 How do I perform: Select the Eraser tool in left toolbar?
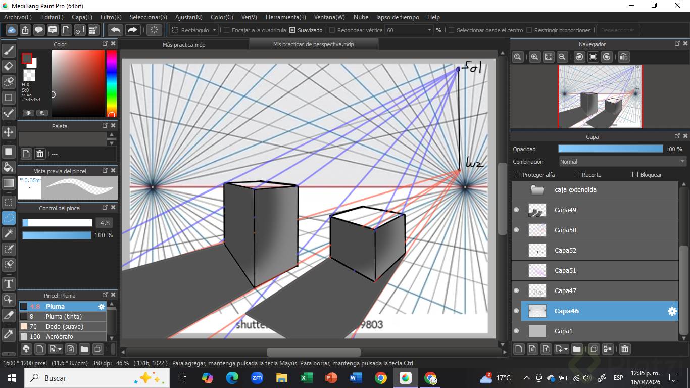click(x=9, y=66)
